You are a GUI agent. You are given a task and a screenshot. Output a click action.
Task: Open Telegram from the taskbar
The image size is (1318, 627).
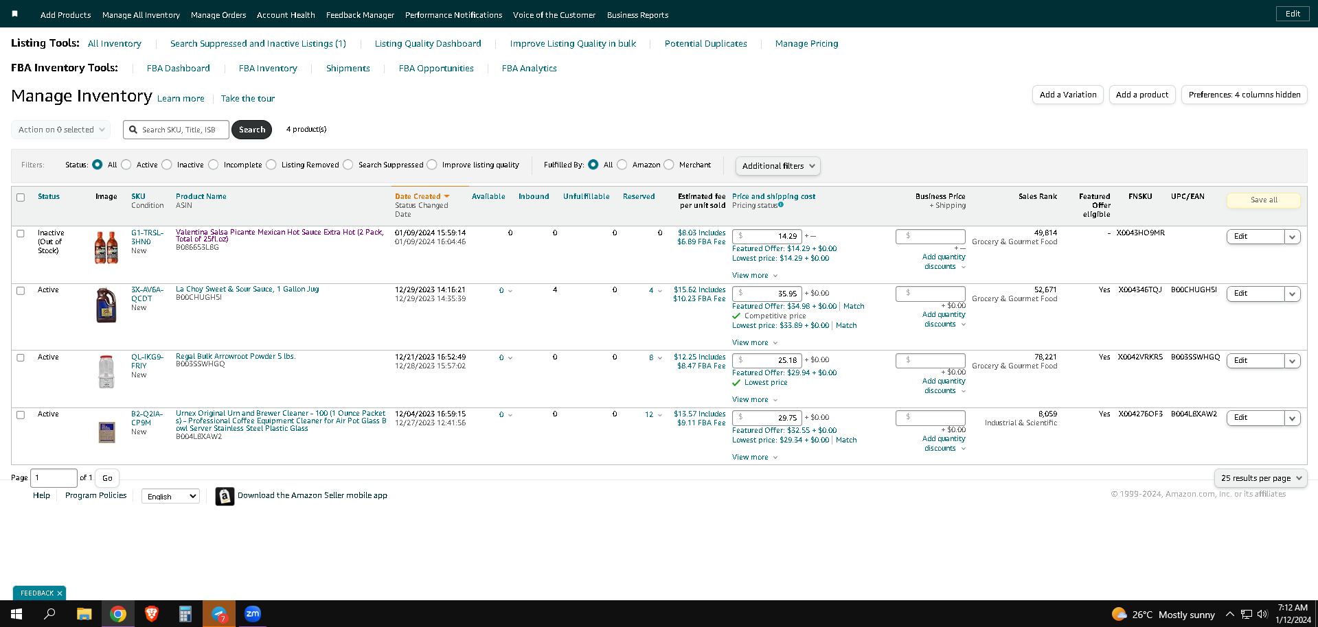click(x=219, y=614)
